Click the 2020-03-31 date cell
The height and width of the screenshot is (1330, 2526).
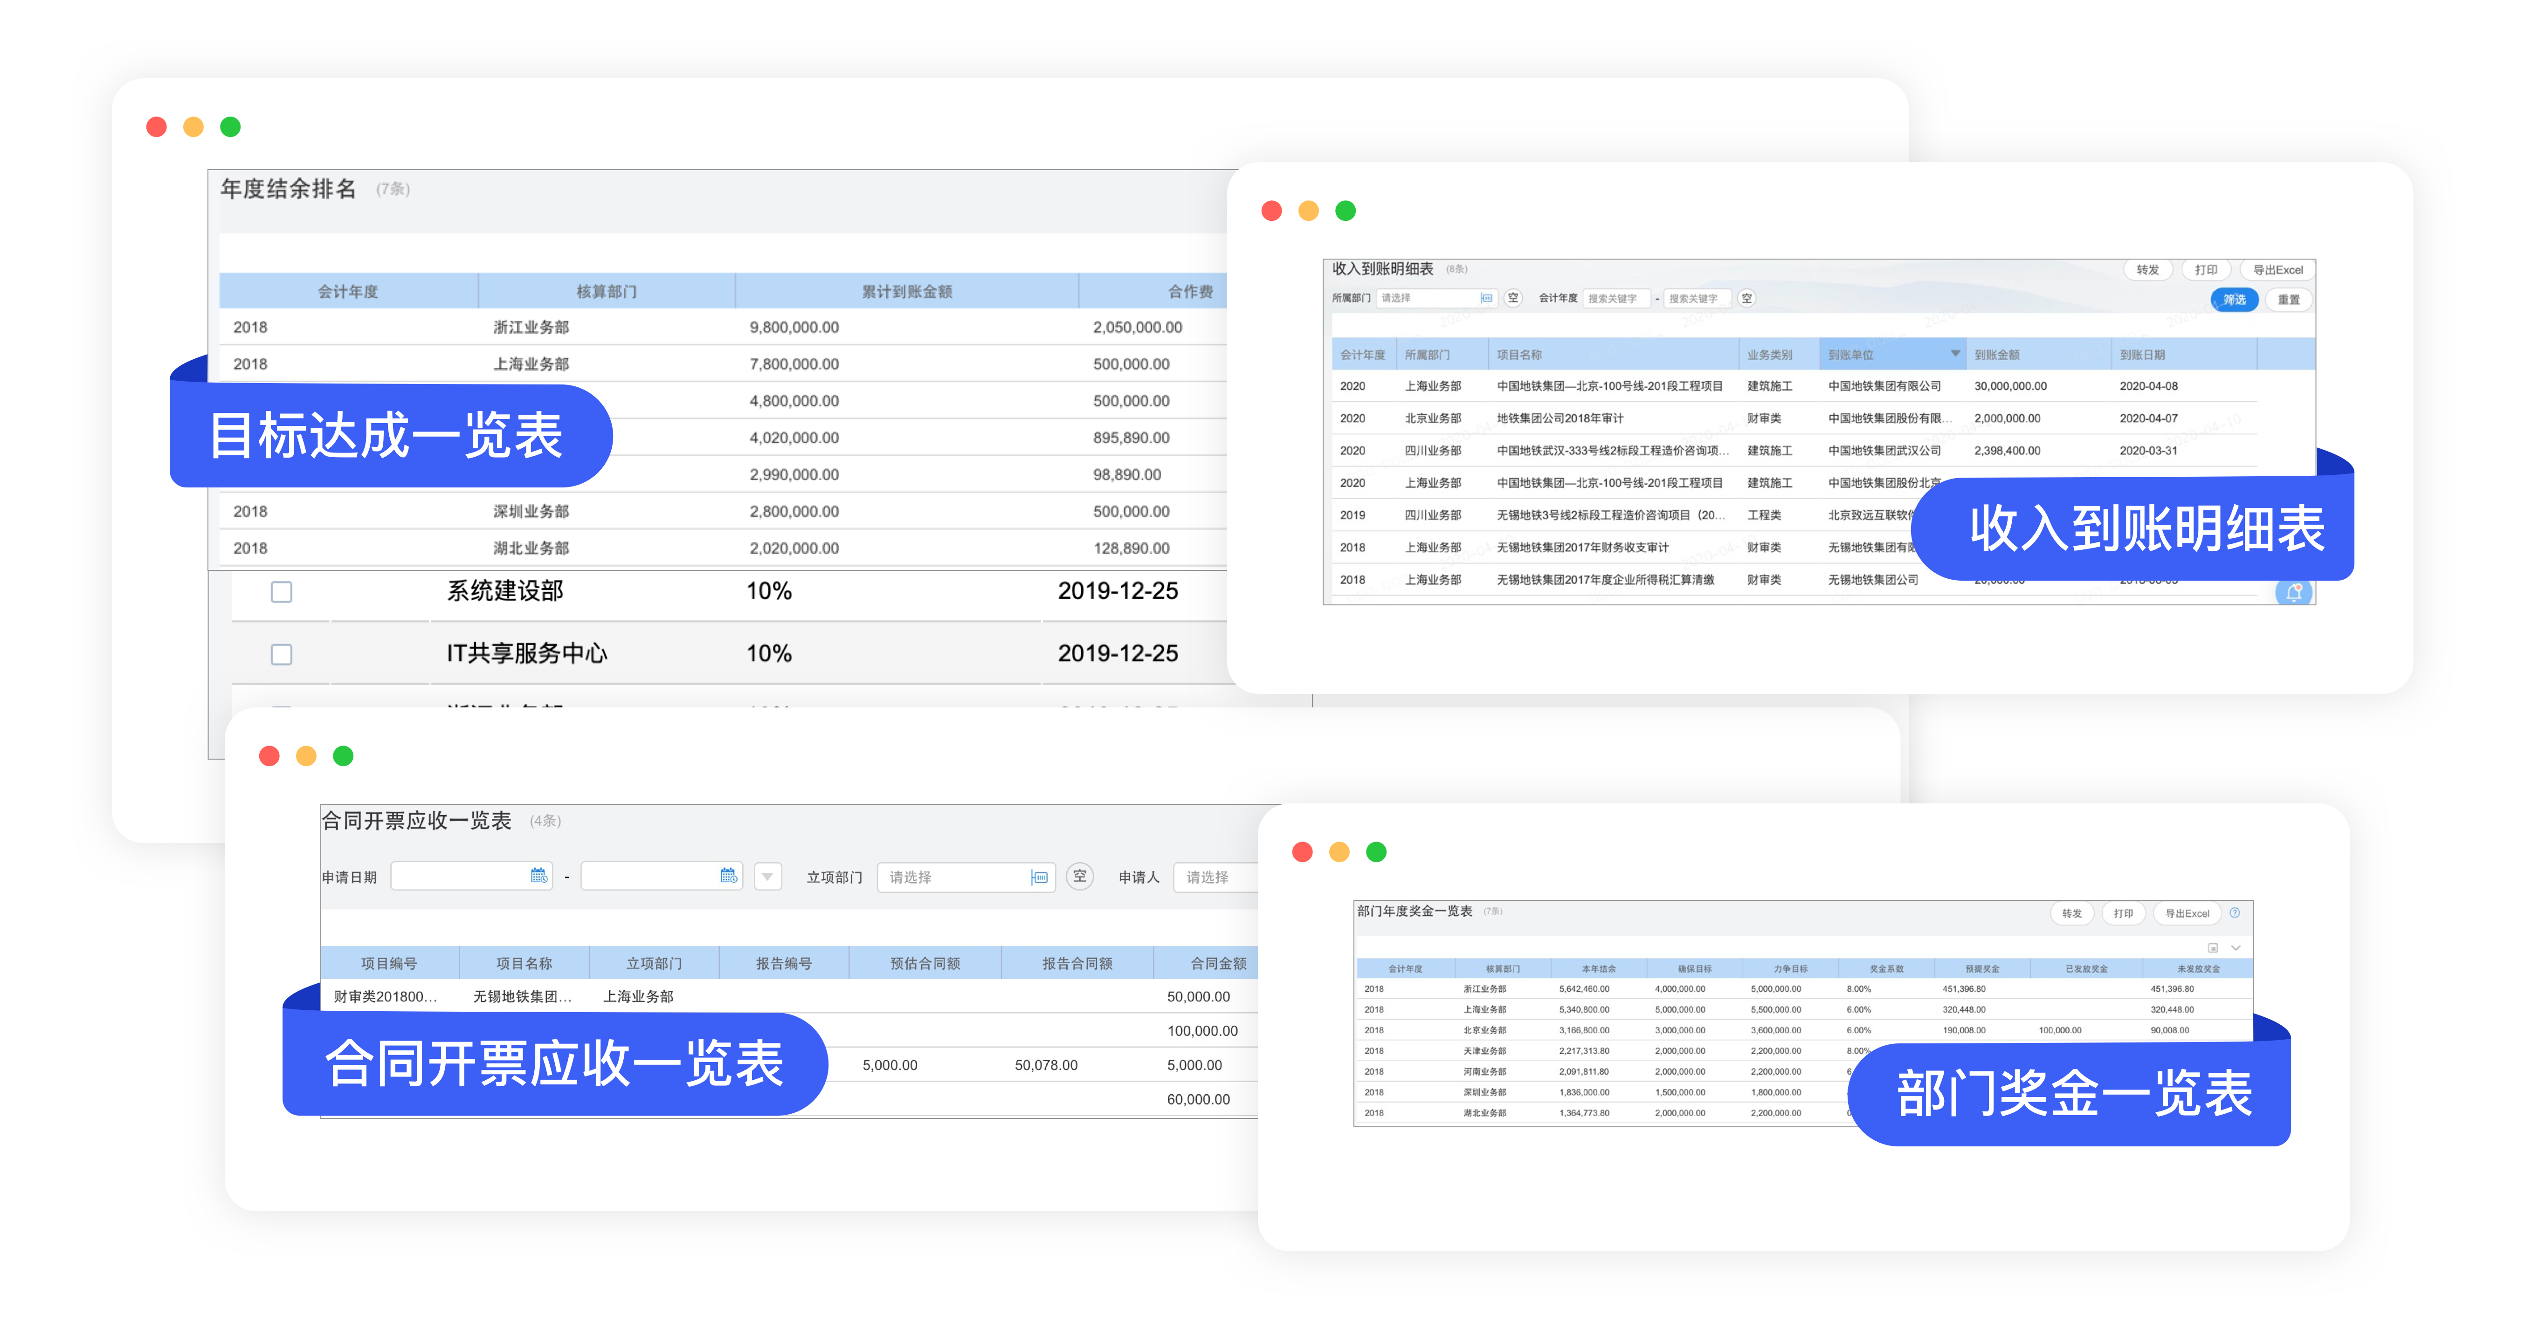[2148, 451]
